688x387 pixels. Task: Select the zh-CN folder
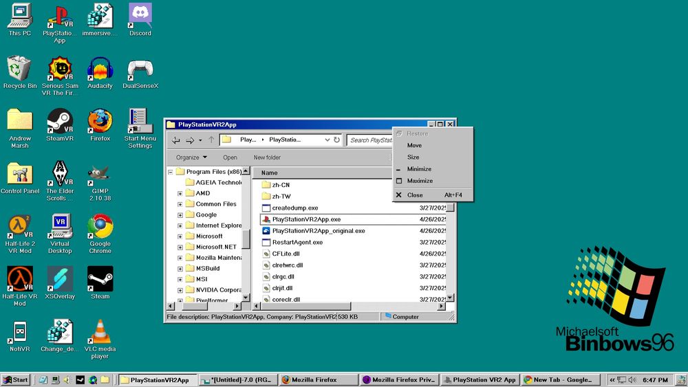coord(276,185)
